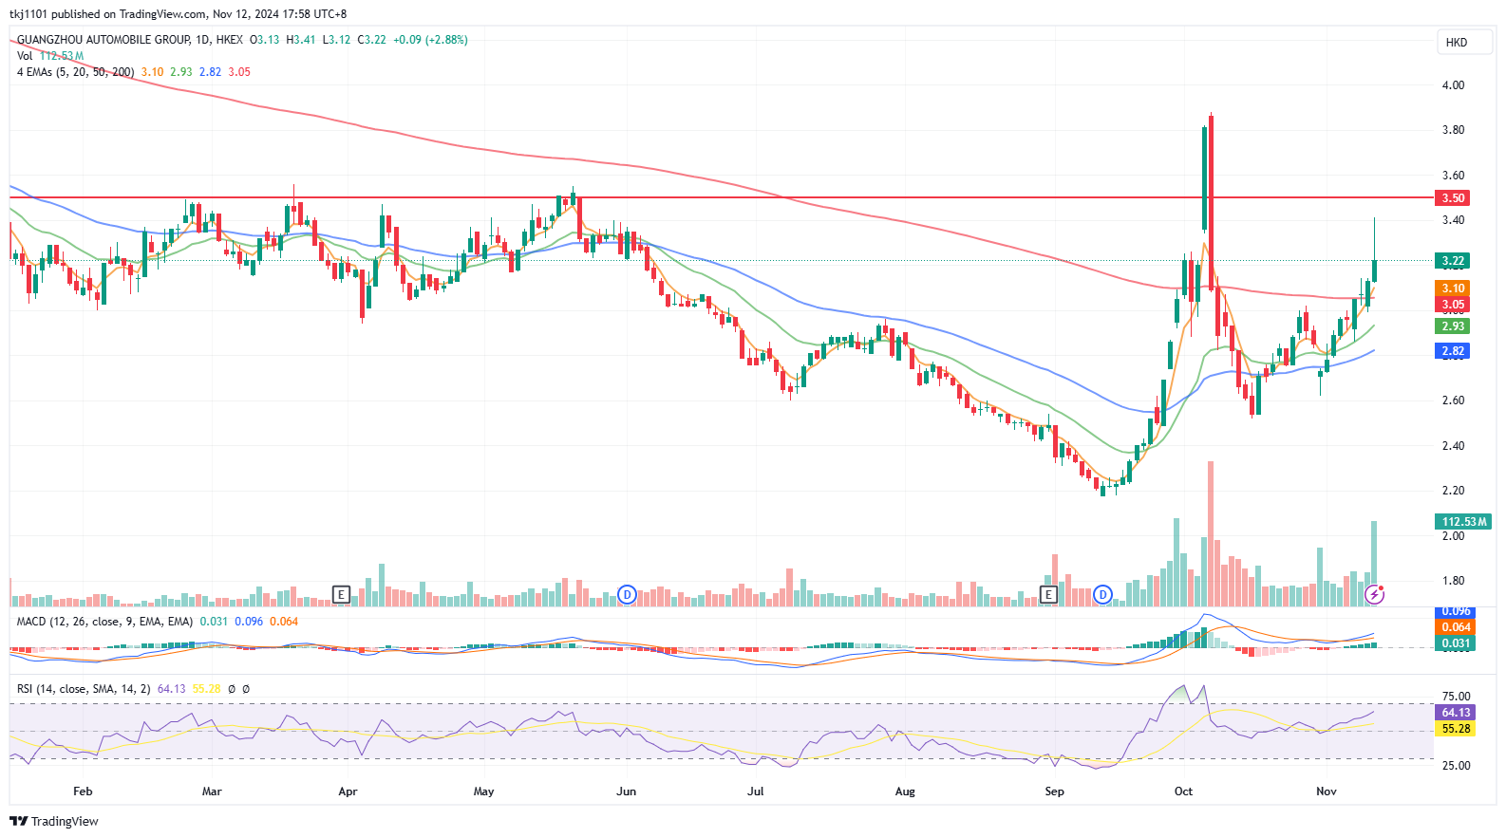Click the 0.031 value in MACD legend
The height and width of the screenshot is (838, 1506).
[214, 622]
